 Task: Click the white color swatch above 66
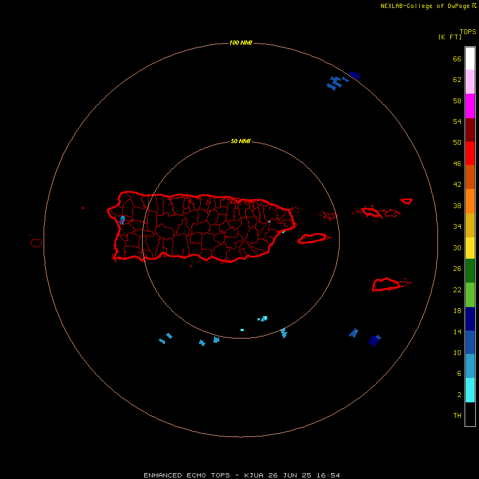pos(470,59)
